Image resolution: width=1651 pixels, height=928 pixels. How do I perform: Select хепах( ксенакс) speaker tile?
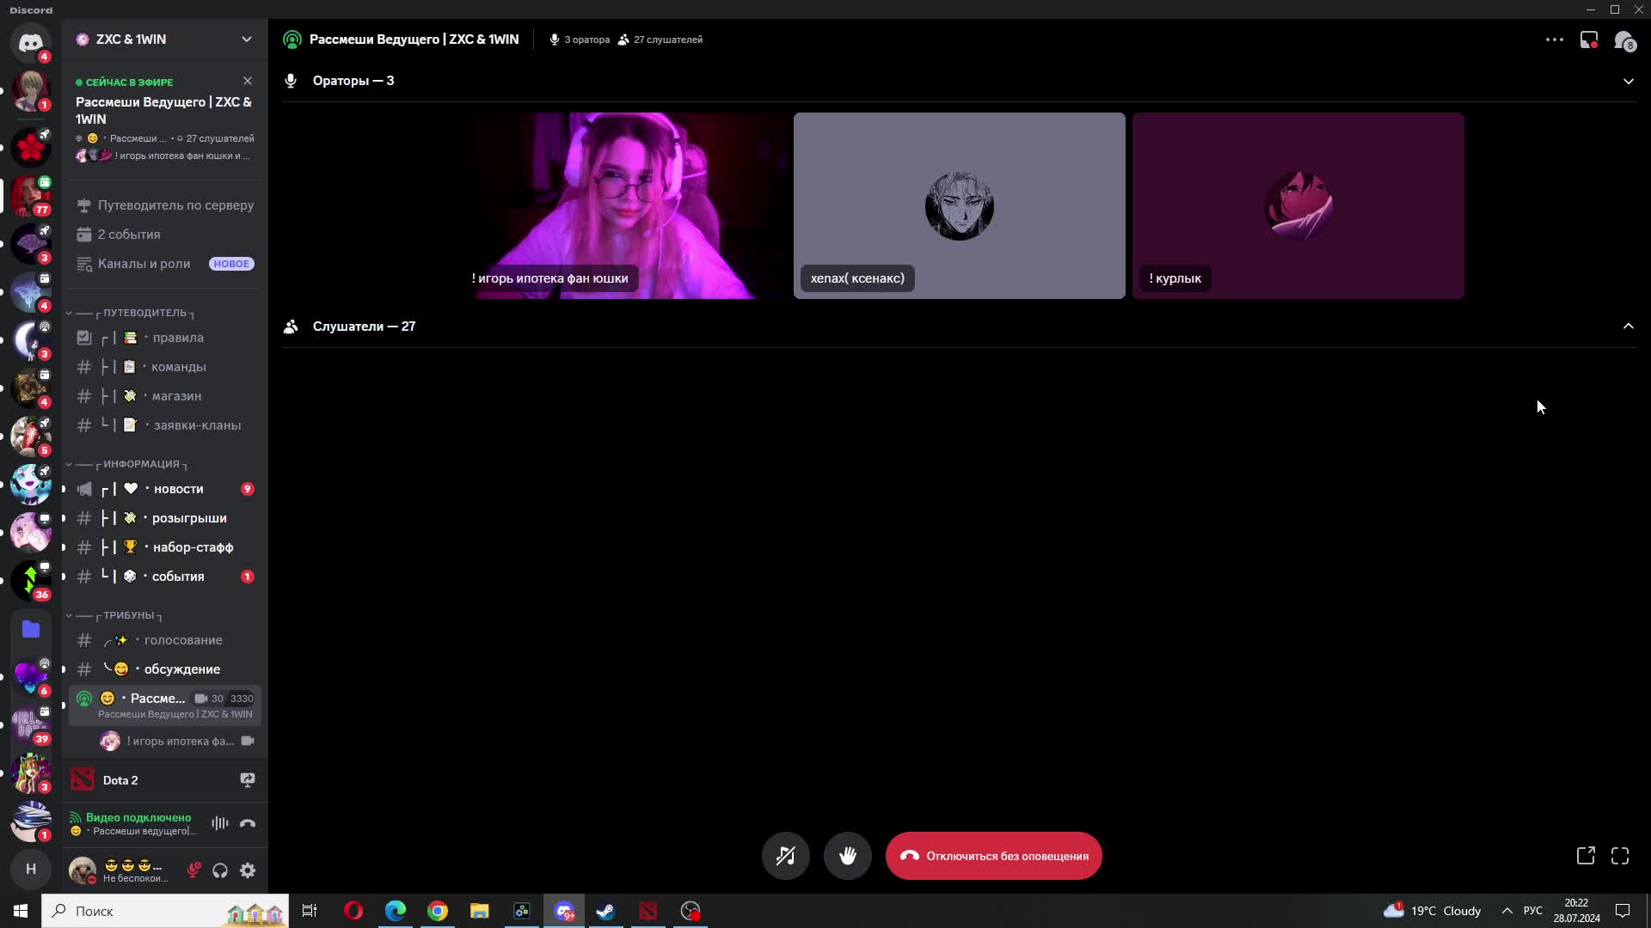click(959, 205)
